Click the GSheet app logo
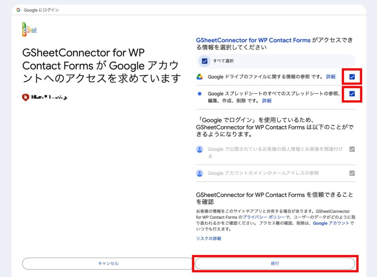 coord(29,29)
